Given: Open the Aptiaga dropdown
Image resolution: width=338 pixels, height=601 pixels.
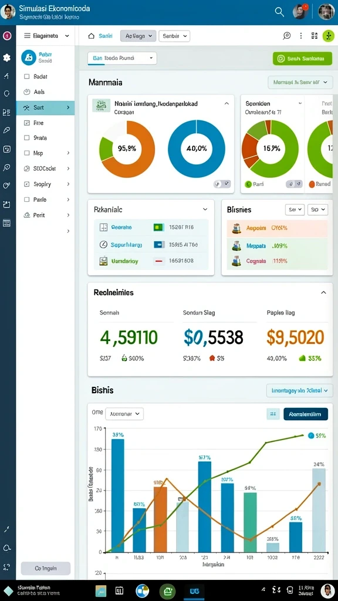Looking at the screenshot, I should pyautogui.click(x=138, y=36).
